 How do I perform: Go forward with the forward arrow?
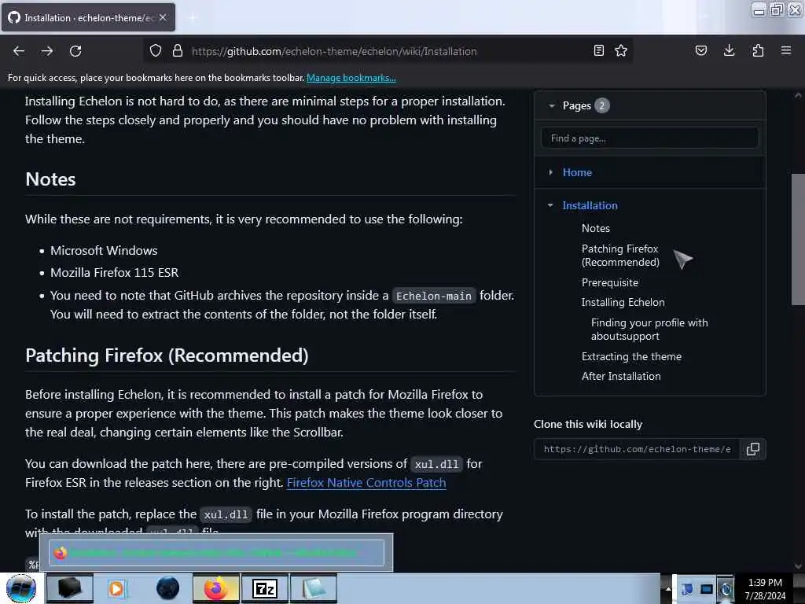[47, 51]
